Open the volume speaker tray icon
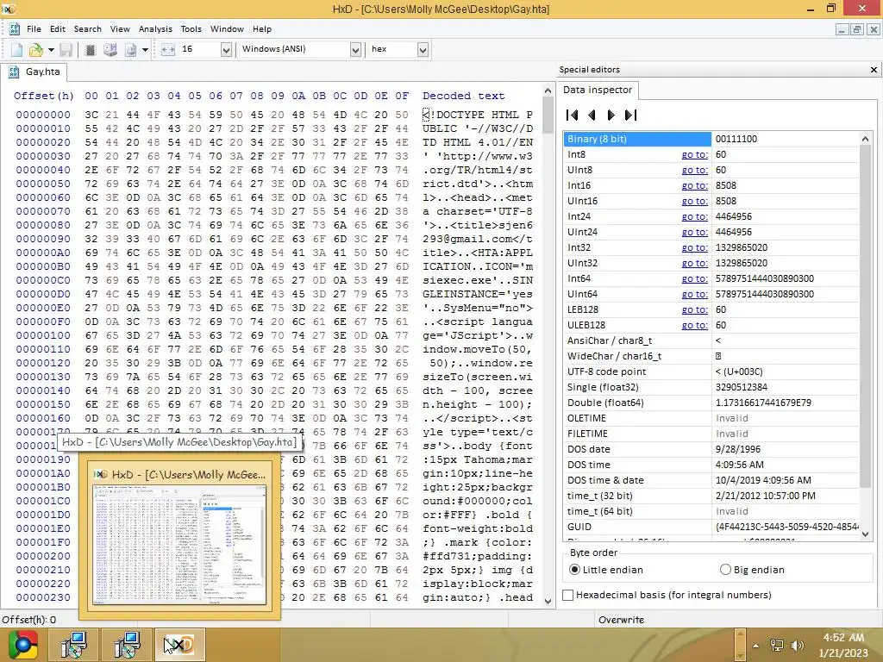 [797, 646]
